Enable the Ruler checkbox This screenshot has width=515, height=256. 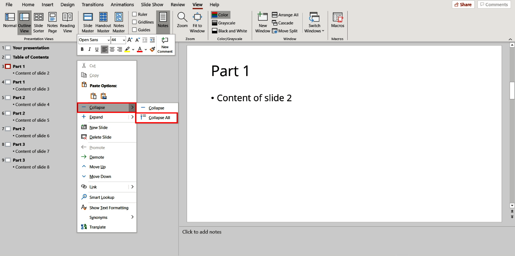click(x=133, y=14)
